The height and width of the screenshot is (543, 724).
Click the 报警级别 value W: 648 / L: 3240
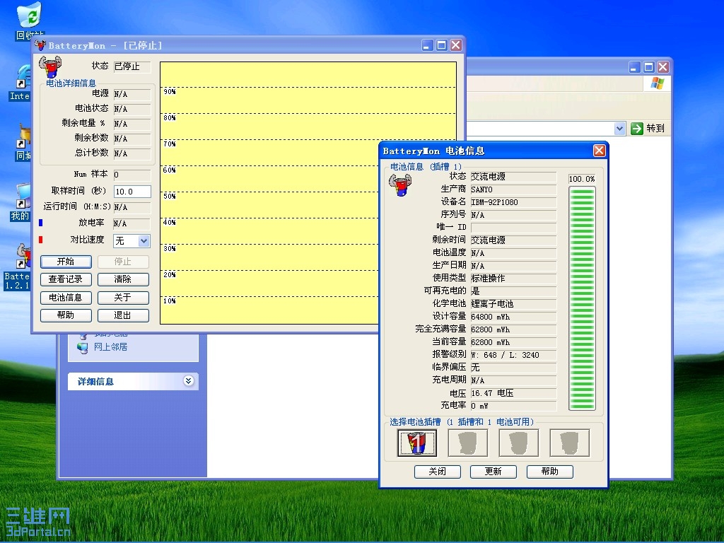(513, 355)
